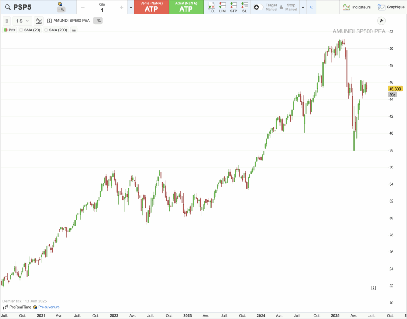The height and width of the screenshot is (319, 407).
Task: Open the dropdown arrow beside the quantity selector
Action: tap(131, 7)
